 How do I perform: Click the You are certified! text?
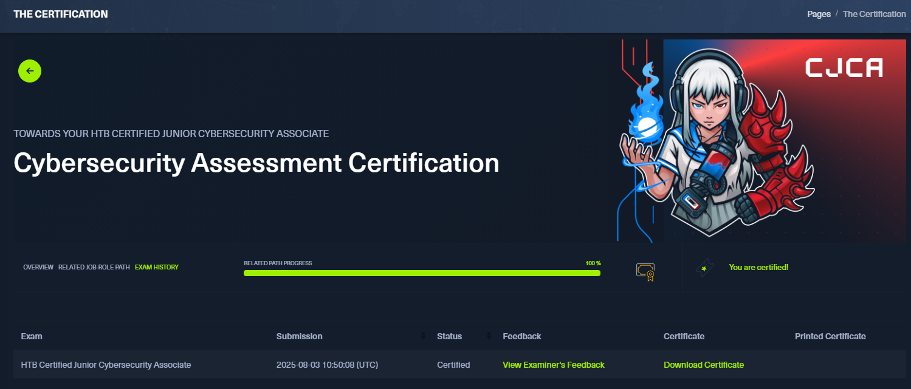point(758,267)
